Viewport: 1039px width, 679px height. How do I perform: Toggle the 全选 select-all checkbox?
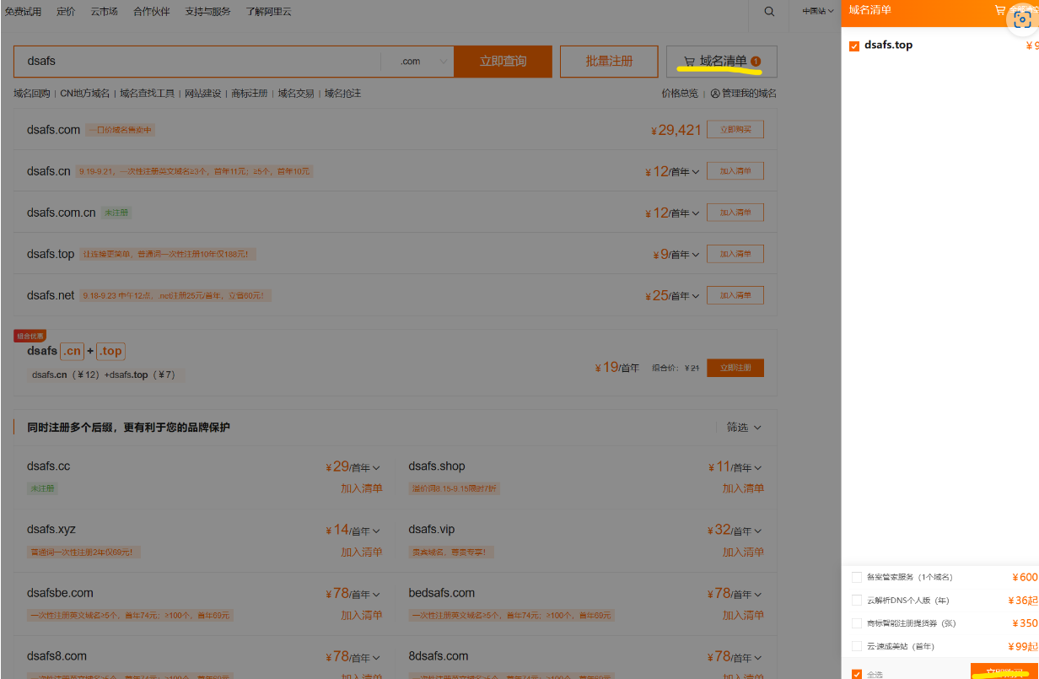[857, 674]
